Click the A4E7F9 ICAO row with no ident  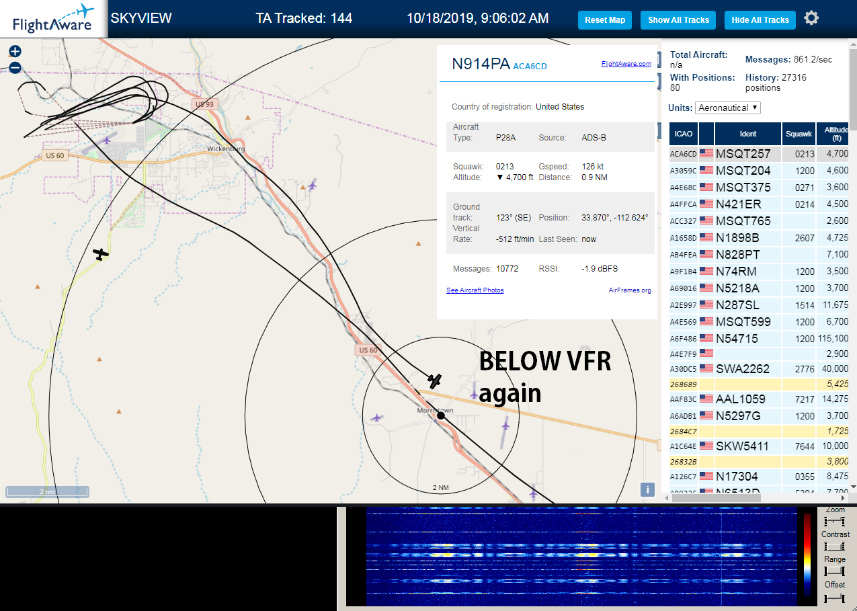point(760,354)
